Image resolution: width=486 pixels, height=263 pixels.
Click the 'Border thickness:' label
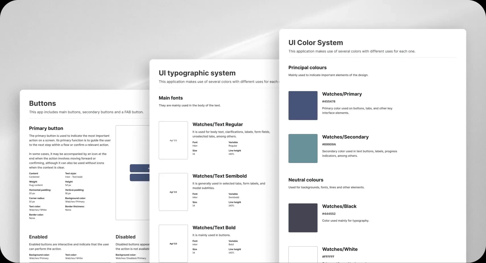[75, 206]
